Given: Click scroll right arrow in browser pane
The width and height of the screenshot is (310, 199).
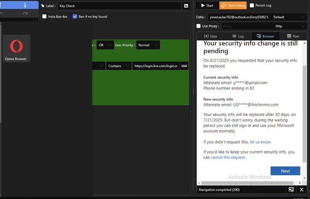Looking at the screenshot, I should (x=300, y=183).
